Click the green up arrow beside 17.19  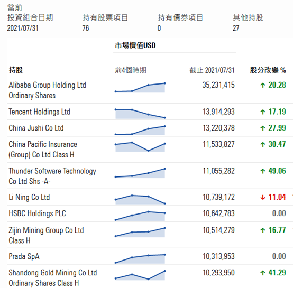tap(263, 112)
